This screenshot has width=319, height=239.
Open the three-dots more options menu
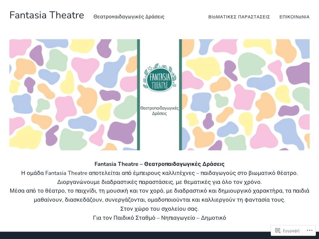pos(309,230)
